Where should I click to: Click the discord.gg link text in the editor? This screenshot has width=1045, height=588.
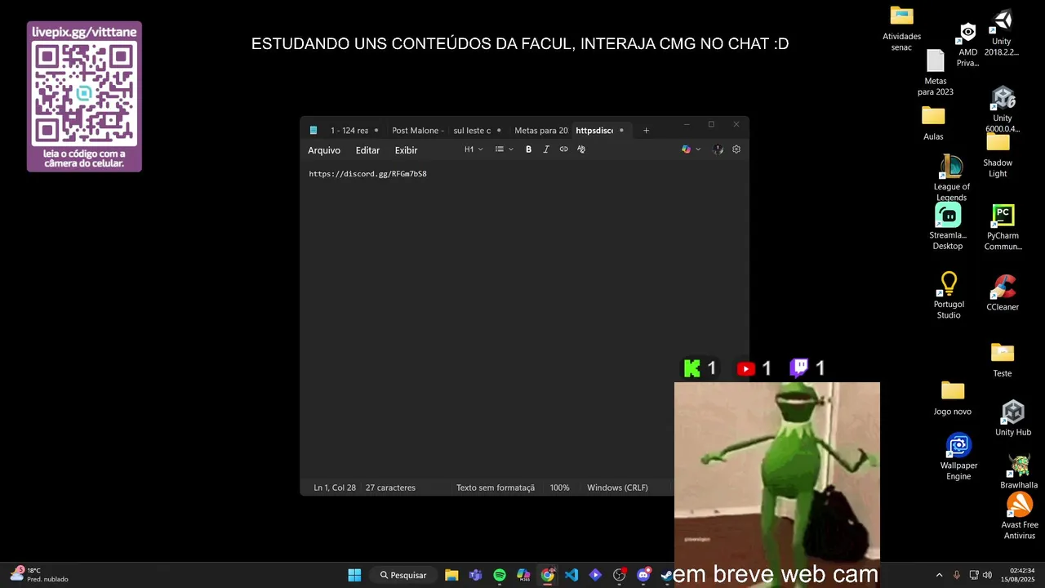367,174
